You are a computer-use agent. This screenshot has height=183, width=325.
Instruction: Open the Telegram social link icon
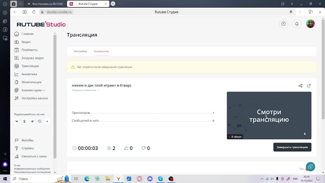point(32,121)
